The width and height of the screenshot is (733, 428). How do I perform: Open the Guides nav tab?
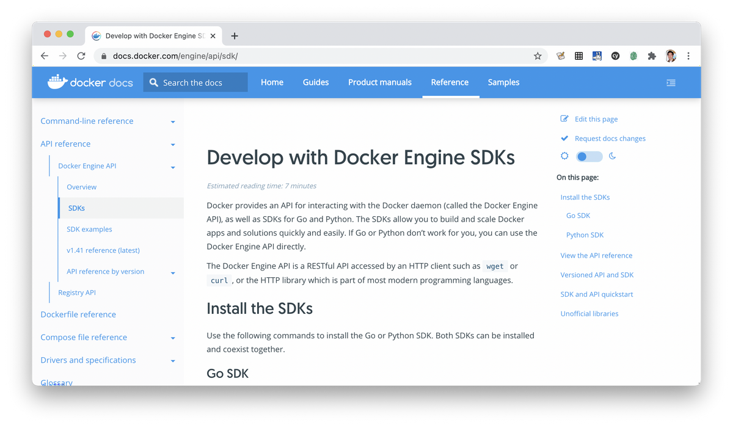(x=316, y=82)
